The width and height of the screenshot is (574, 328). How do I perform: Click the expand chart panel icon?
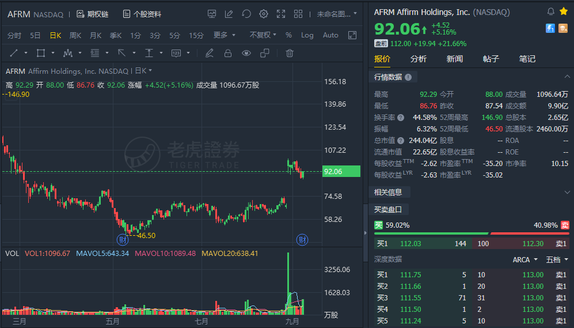352,35
